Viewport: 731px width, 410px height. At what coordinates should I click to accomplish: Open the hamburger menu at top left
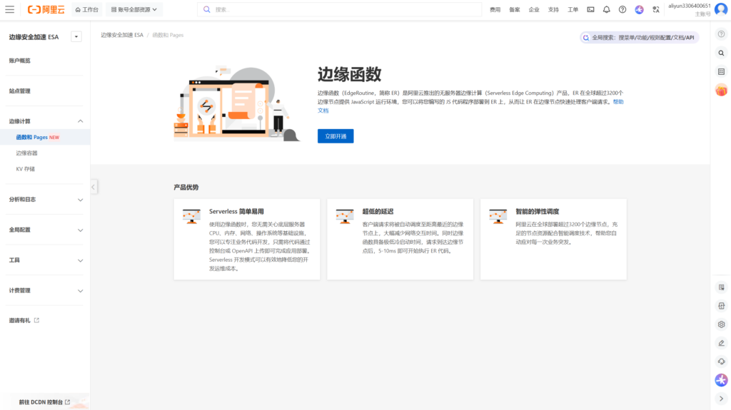coord(10,9)
